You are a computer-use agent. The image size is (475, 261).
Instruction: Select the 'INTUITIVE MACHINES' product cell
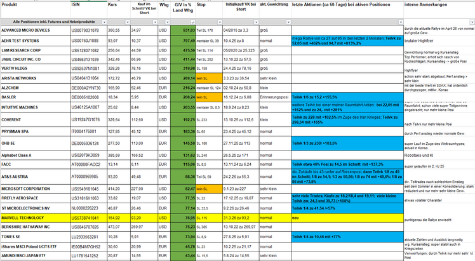[x=36, y=107]
